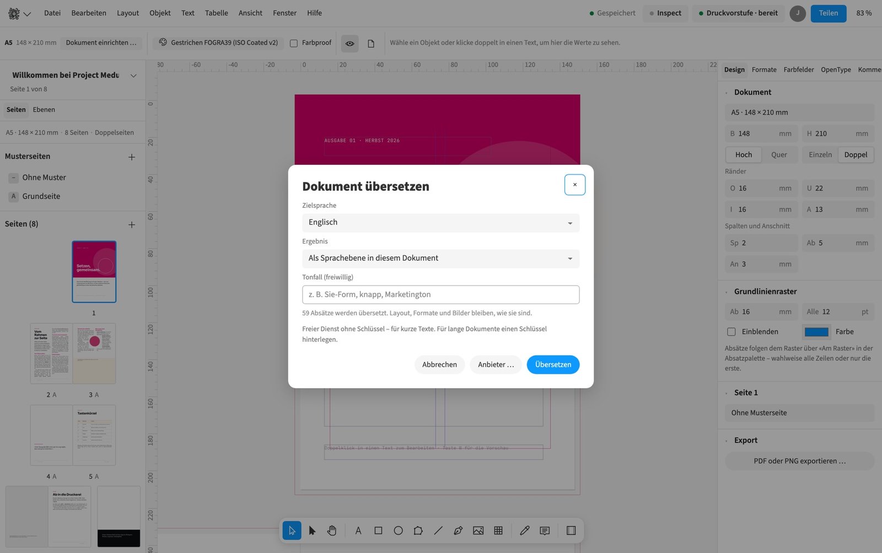The image size is (882, 553).
Task: Open the Datei menu
Action: (x=52, y=13)
